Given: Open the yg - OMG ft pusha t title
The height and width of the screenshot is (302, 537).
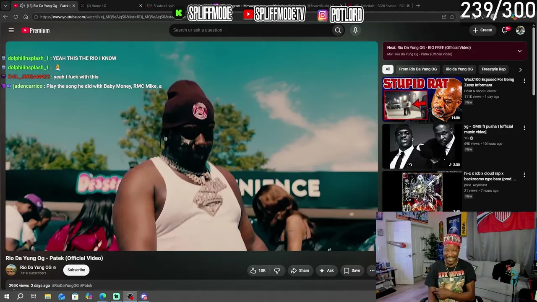Looking at the screenshot, I should click(x=488, y=129).
